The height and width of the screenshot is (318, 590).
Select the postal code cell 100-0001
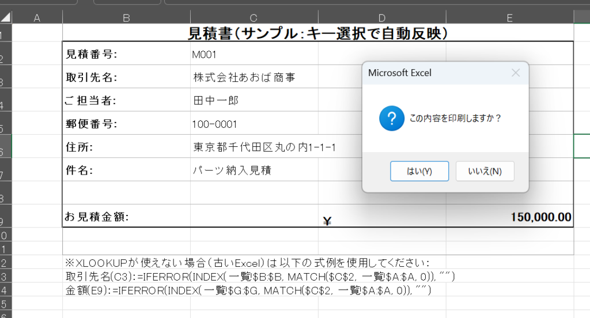254,124
